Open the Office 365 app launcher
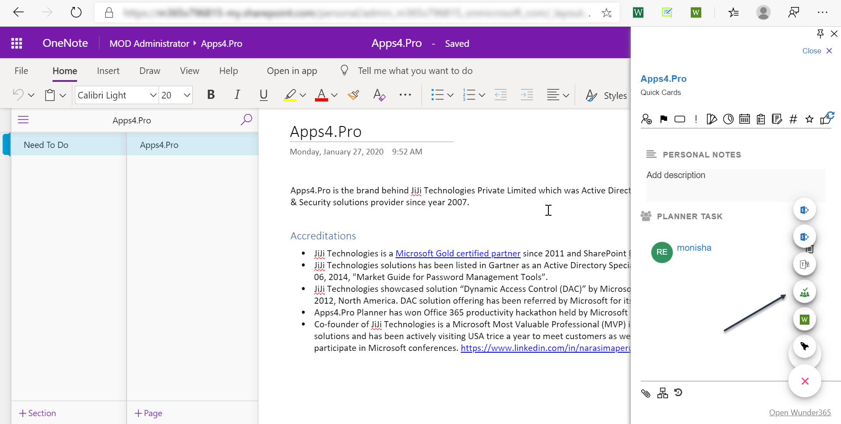The image size is (841, 424). (x=17, y=43)
